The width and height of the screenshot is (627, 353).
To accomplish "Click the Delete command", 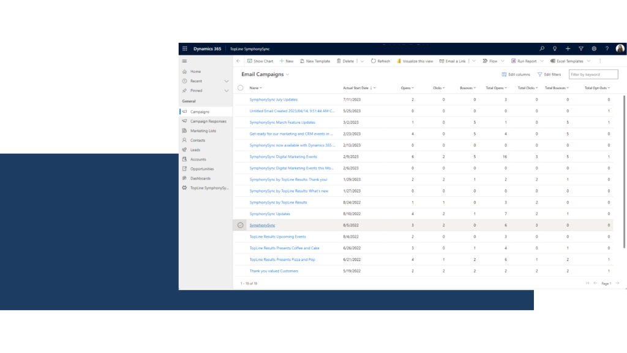I will click(x=345, y=61).
